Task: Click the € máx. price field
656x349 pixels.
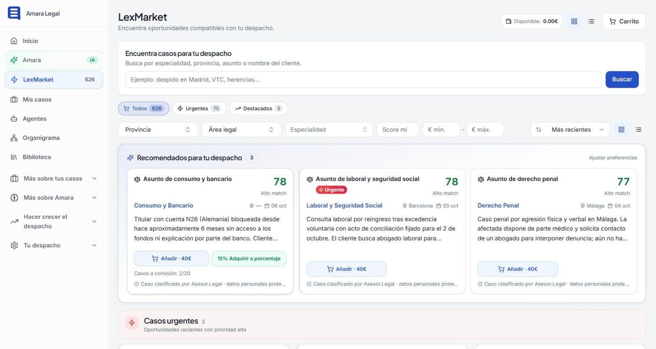Action: pos(485,129)
